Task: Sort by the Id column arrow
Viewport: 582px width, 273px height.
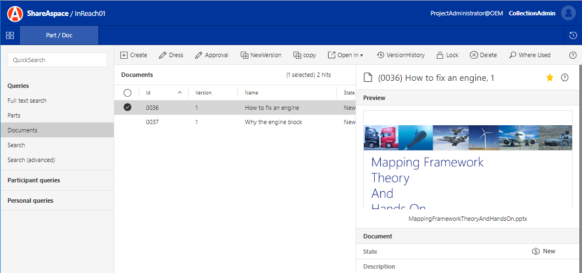Action: [180, 93]
